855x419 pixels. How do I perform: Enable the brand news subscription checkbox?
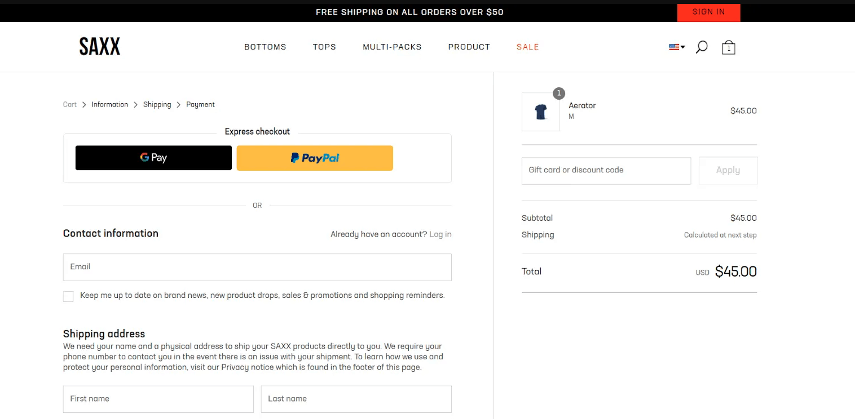click(x=68, y=296)
